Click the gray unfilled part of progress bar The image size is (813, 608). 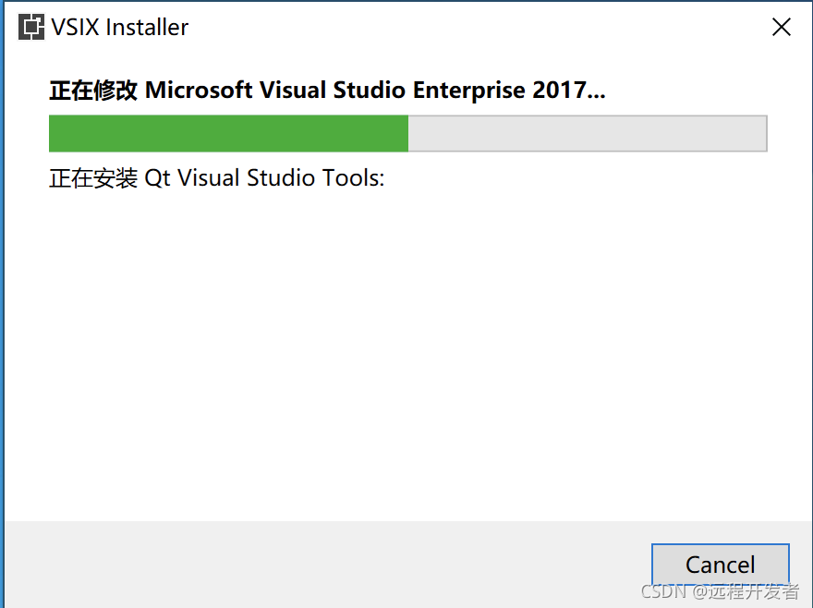coord(588,133)
